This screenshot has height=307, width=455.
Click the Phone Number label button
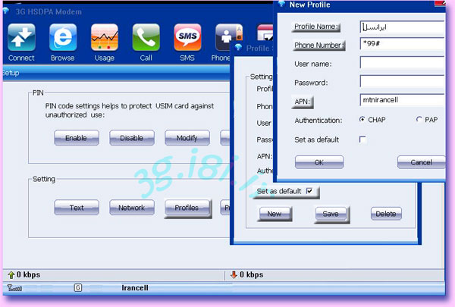(x=318, y=45)
